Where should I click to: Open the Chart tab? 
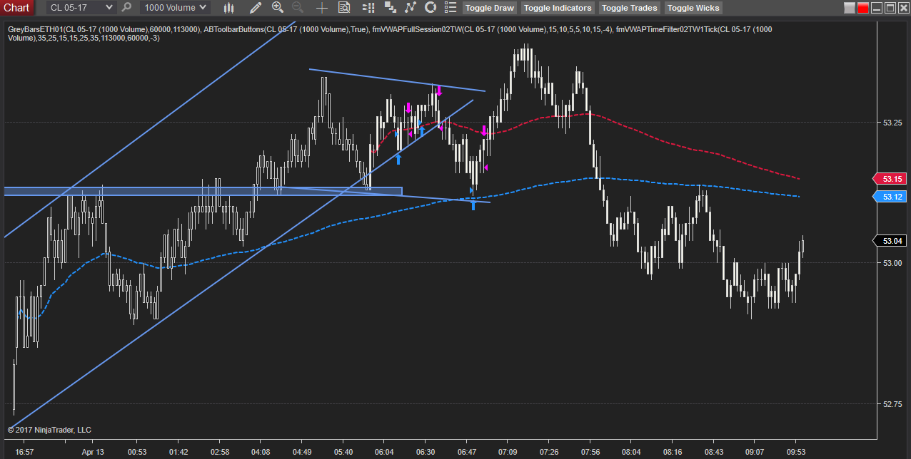17,8
